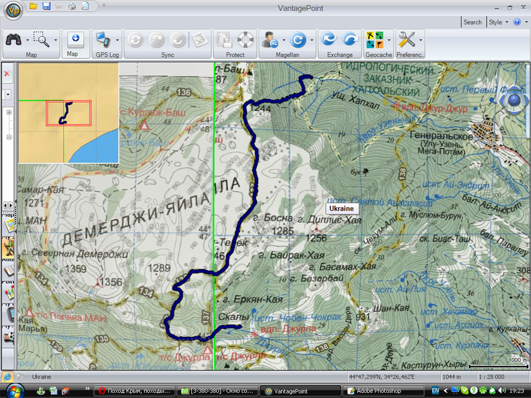
Task: Open the Geocache dropdown arrow
Action: pyautogui.click(x=390, y=40)
